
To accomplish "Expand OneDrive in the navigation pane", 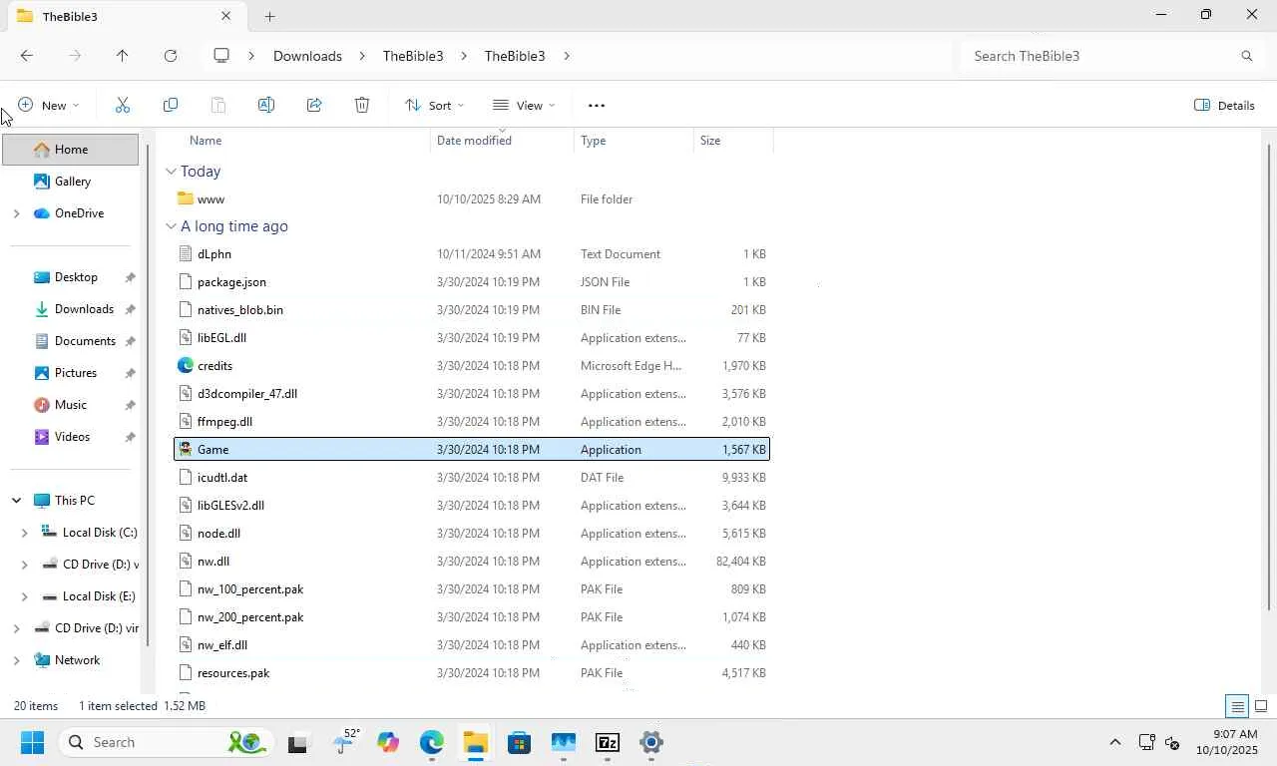I will point(16,213).
